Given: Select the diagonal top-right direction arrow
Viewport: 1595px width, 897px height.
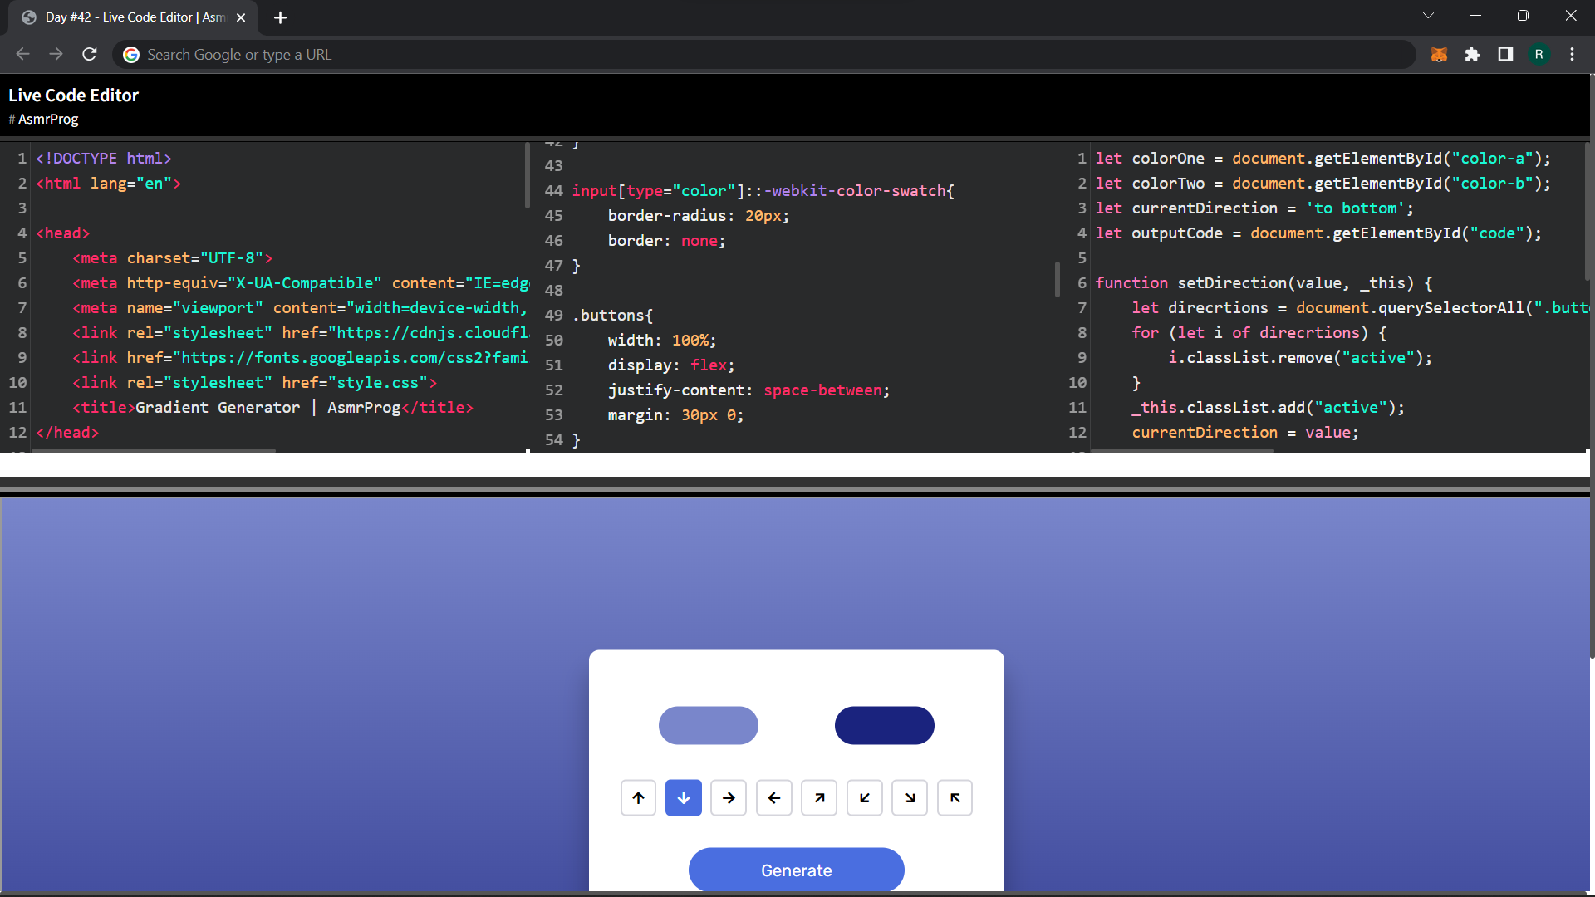Looking at the screenshot, I should 819,797.
